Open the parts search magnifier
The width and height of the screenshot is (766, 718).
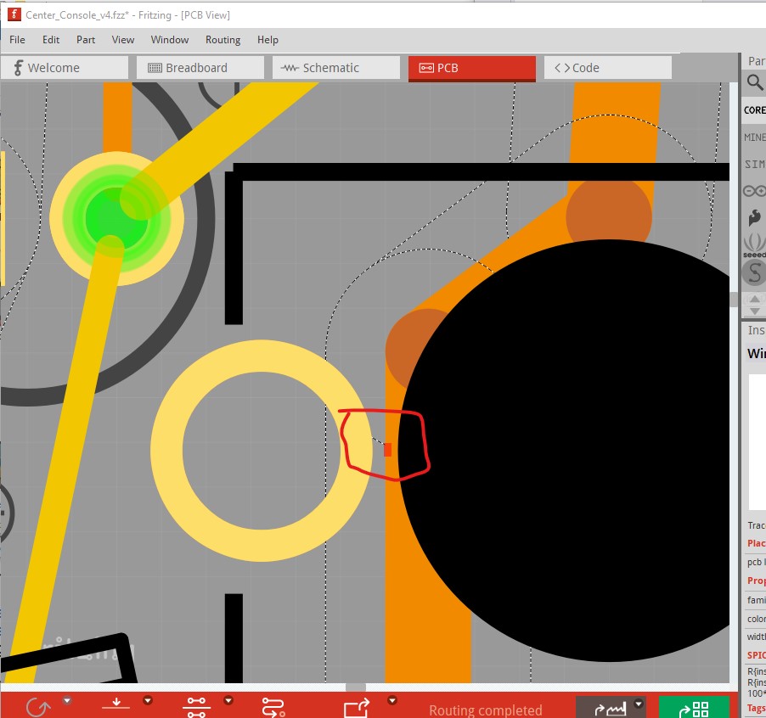(755, 82)
